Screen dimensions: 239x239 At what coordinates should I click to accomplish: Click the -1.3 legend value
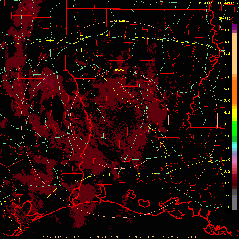point(226,195)
